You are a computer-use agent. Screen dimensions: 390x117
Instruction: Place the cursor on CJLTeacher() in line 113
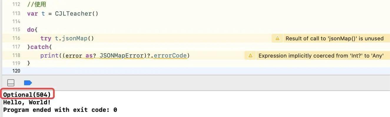coord(77,14)
